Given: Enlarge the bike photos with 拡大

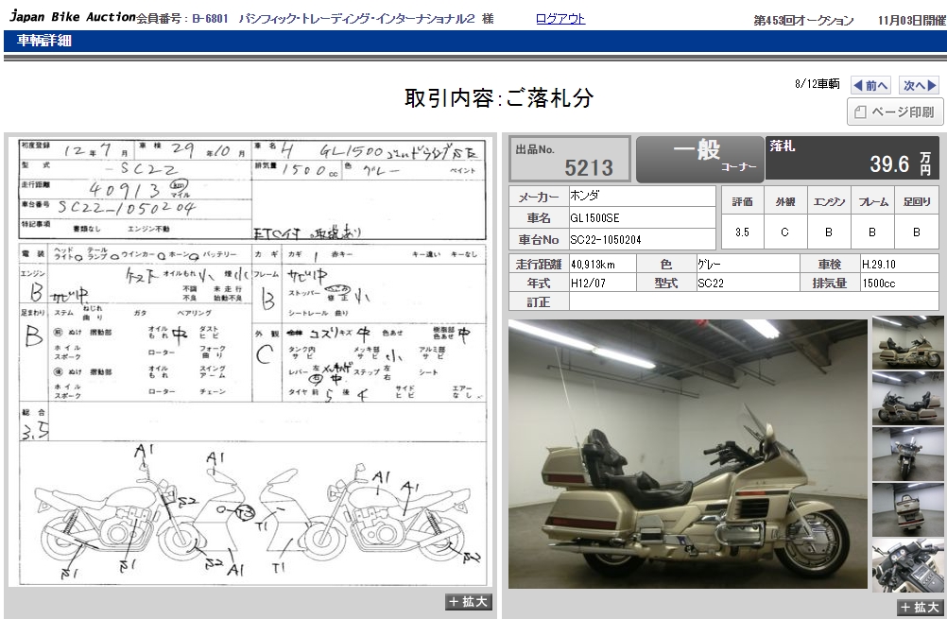Looking at the screenshot, I should [921, 608].
